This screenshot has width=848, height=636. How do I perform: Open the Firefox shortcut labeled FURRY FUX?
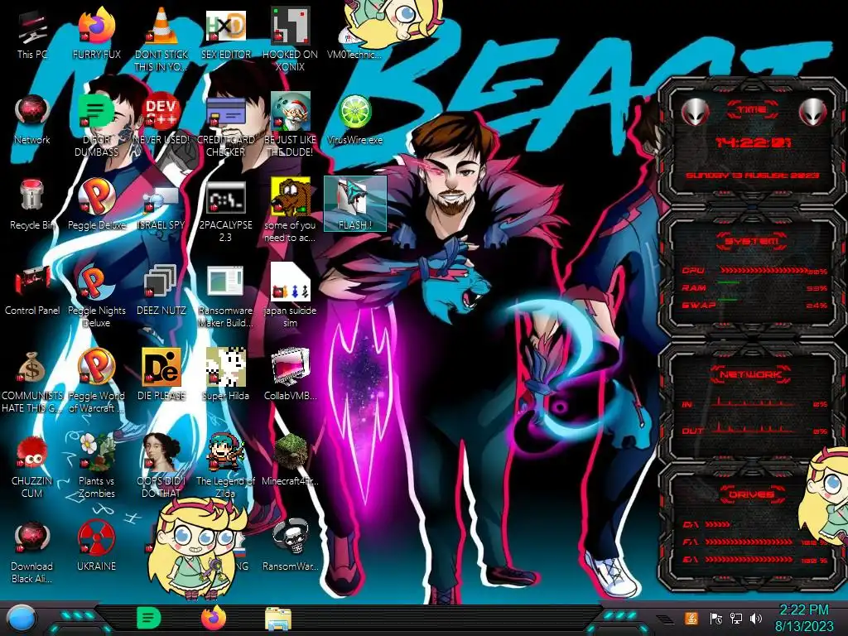pyautogui.click(x=96, y=34)
